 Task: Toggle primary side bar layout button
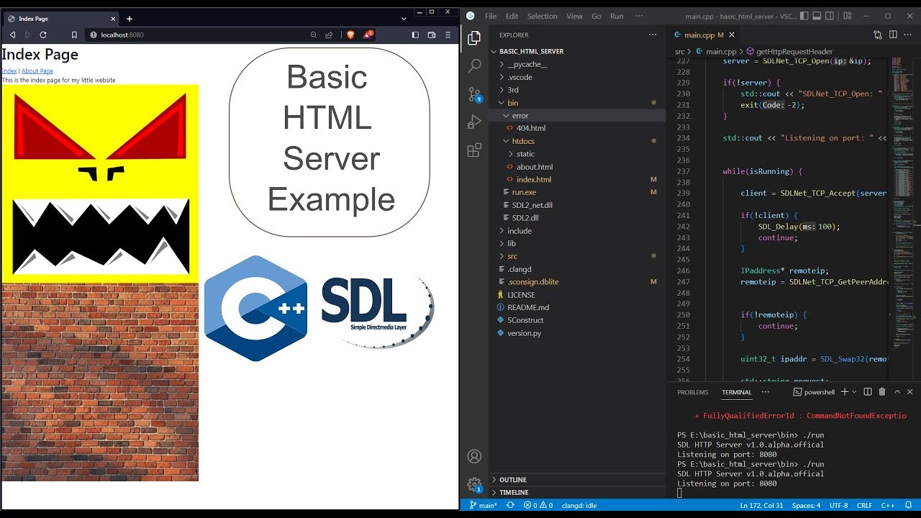pyautogui.click(x=804, y=16)
